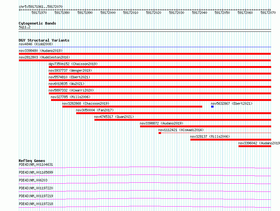Click ruler position 59172040
Image resolution: width=280 pixels, height=211 pixels.
pos(199,13)
